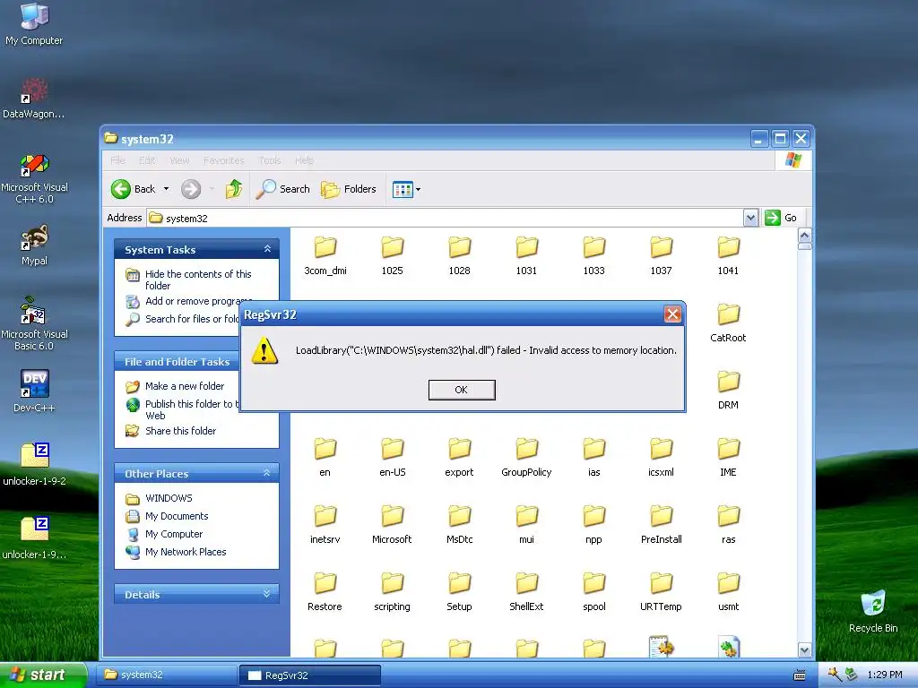Select the en-US folder

click(393, 458)
